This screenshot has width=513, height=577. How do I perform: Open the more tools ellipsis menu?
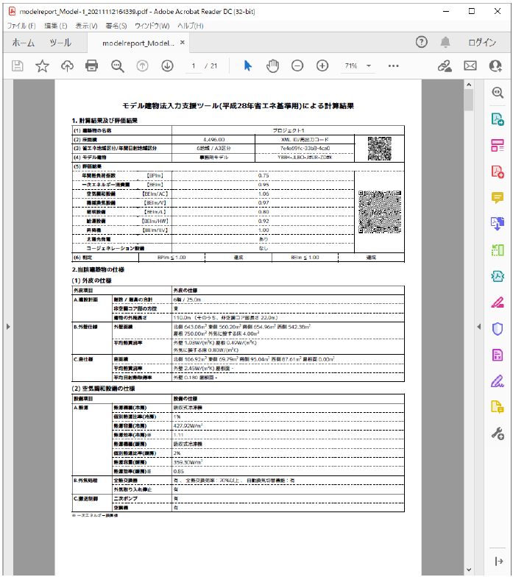point(393,66)
